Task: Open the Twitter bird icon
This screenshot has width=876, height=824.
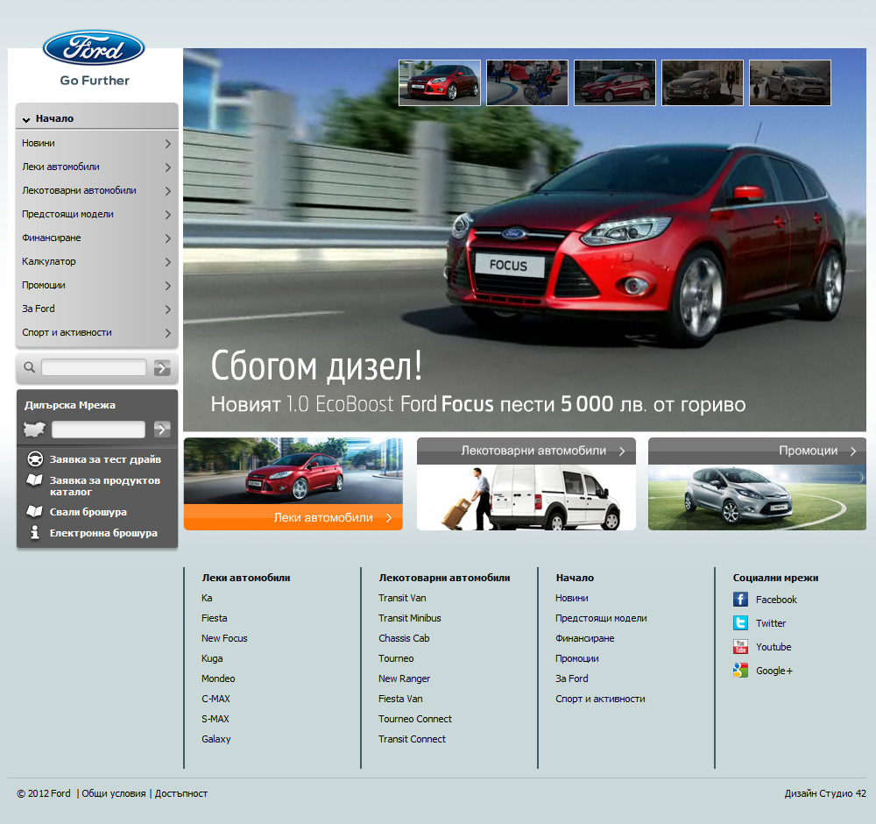Action: (x=740, y=622)
